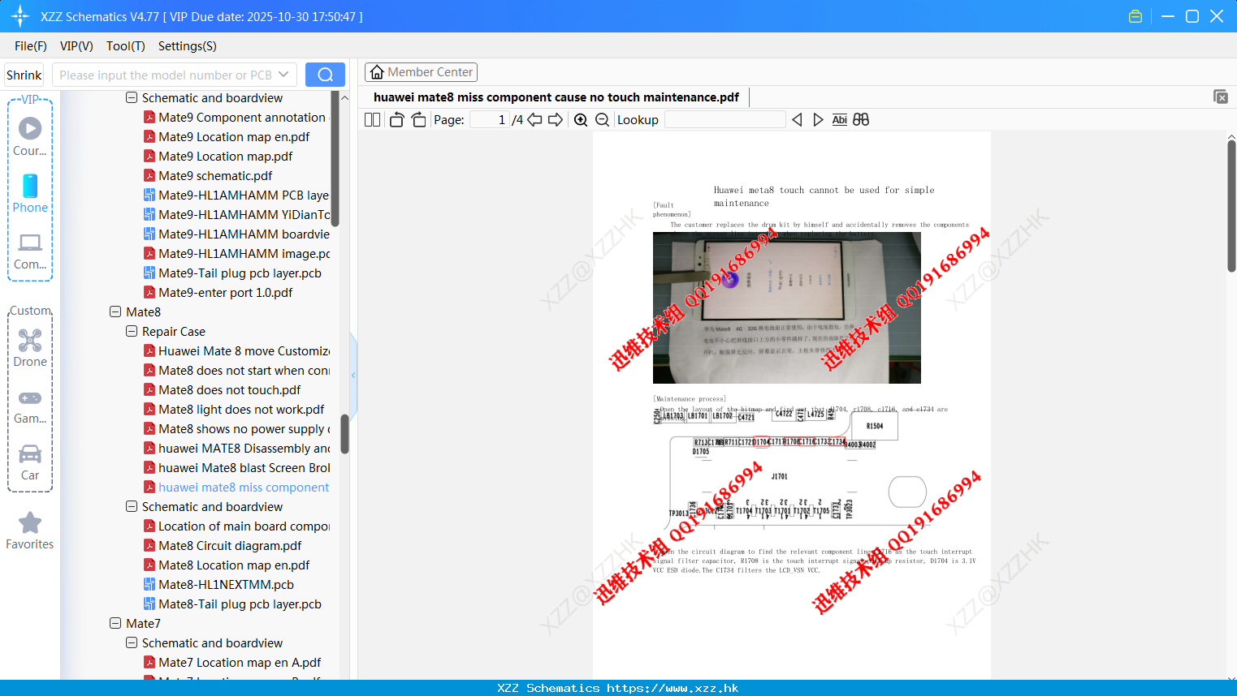Open the Settings(S) menu
Viewport: 1237px width, 696px height.
(188, 46)
